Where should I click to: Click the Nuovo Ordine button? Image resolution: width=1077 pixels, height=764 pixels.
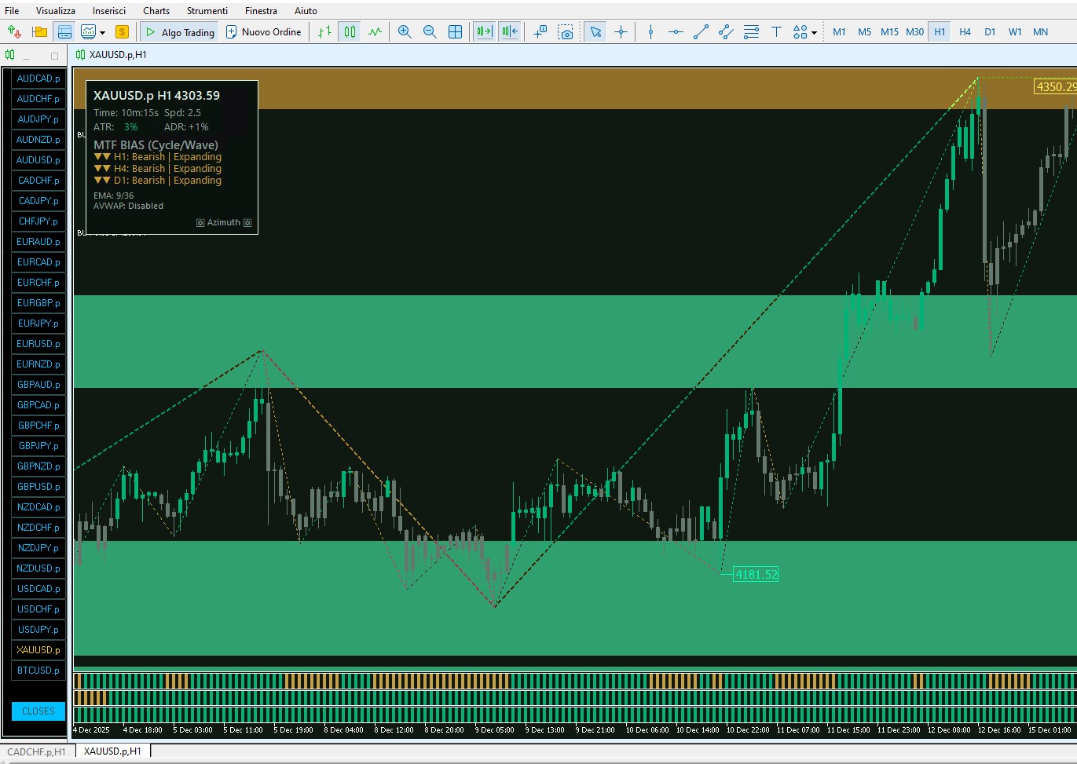click(x=264, y=32)
